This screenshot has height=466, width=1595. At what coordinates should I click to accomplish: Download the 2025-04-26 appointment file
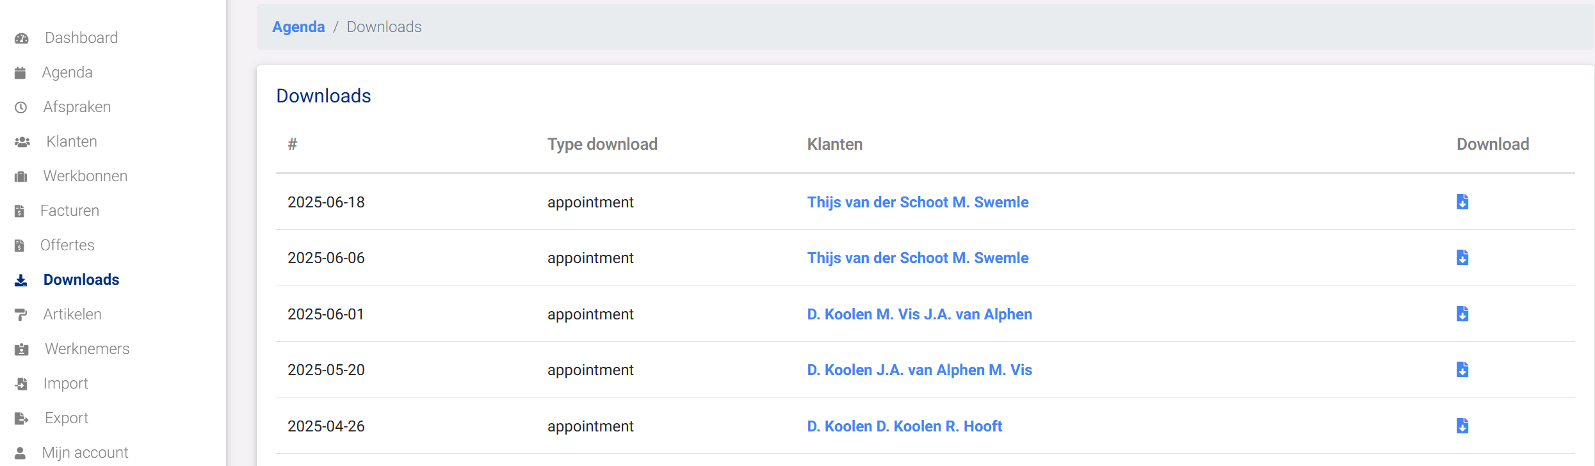(1462, 426)
